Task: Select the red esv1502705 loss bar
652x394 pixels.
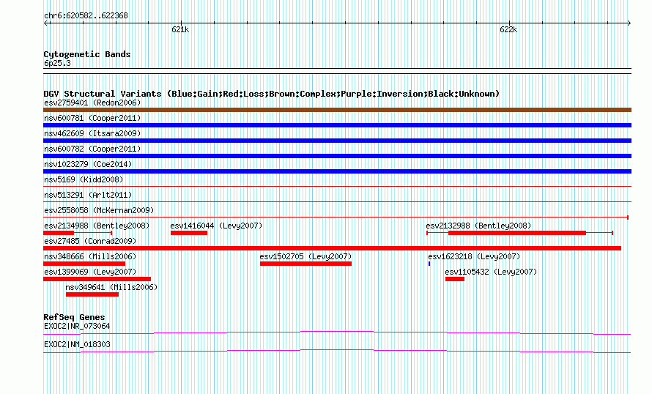Action: (305, 264)
